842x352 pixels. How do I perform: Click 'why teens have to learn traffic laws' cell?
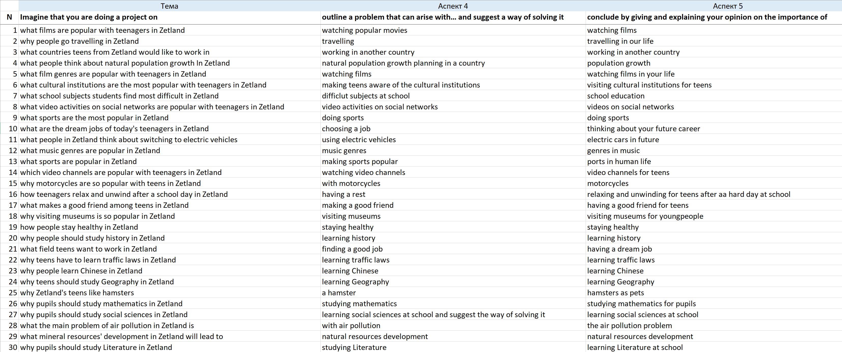click(169, 260)
